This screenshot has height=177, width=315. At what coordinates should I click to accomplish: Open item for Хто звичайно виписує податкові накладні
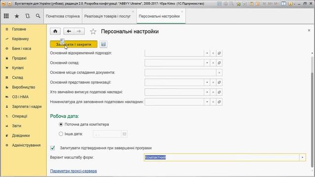(219, 92)
